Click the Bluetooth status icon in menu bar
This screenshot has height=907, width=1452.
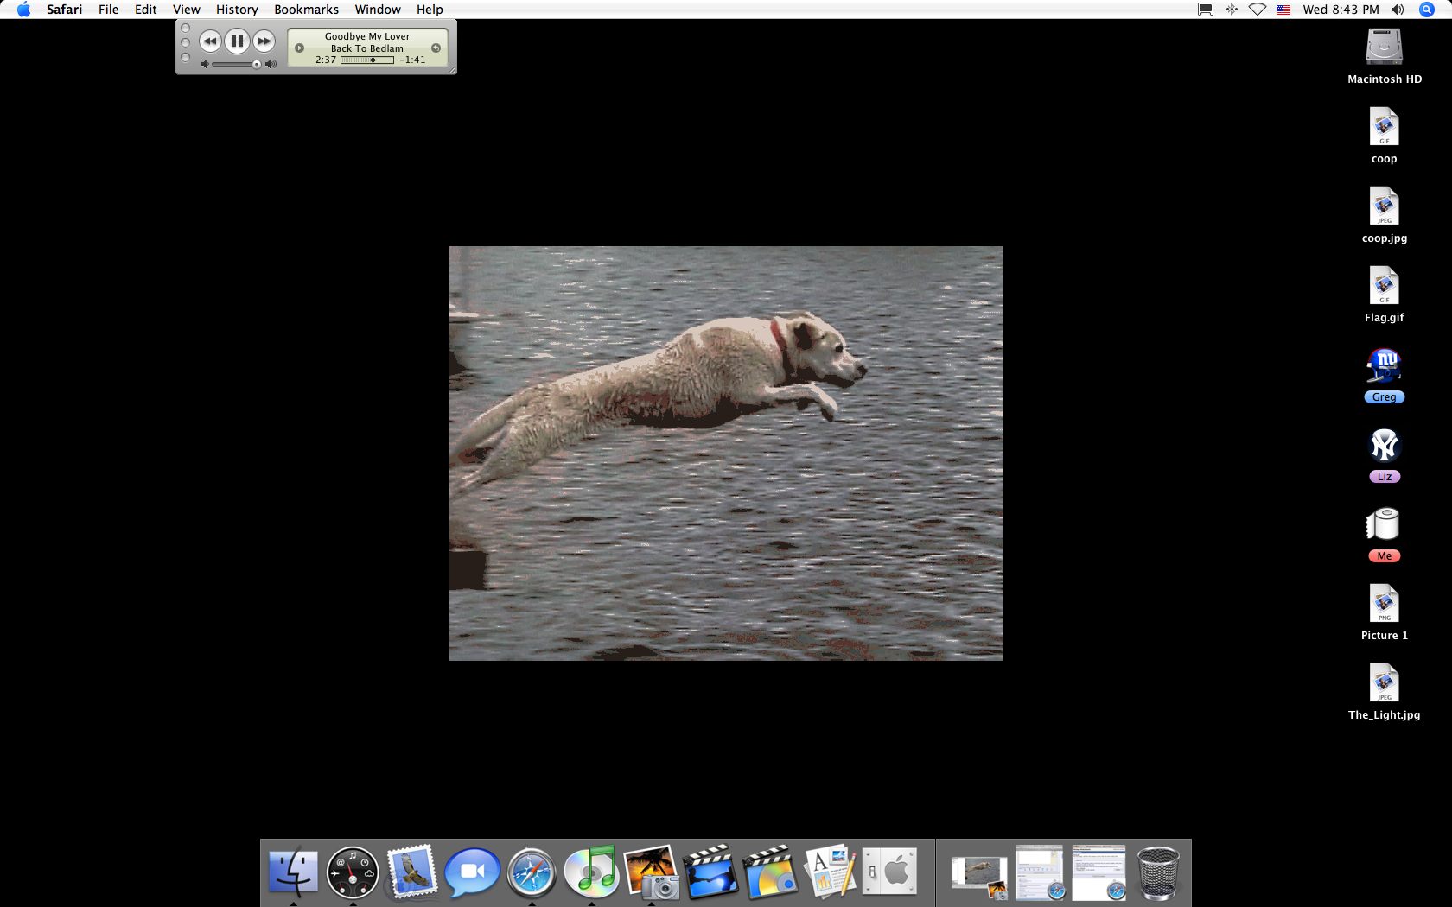click(1232, 10)
